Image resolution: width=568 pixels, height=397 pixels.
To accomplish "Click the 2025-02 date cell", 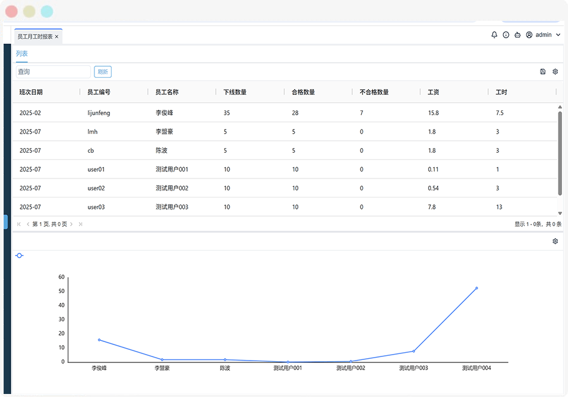I will pos(30,113).
